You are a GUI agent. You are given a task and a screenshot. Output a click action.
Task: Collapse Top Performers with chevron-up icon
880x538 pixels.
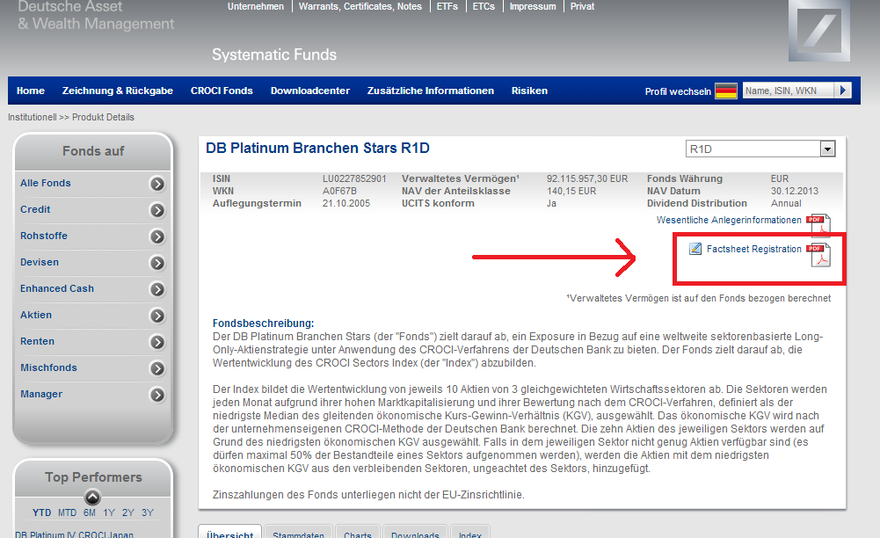pos(92,497)
